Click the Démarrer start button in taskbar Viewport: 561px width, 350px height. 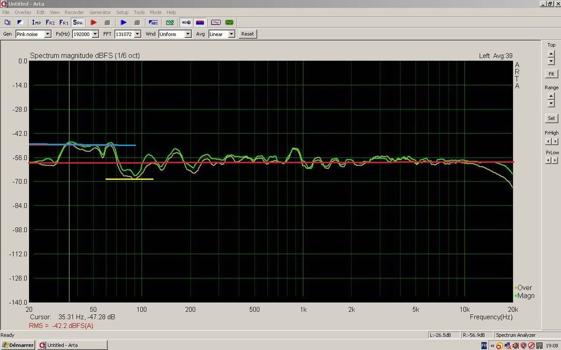(x=18, y=345)
